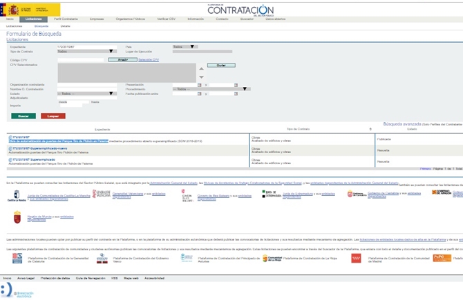Open the Fecha publicación start date calendar icon

pos(199,93)
